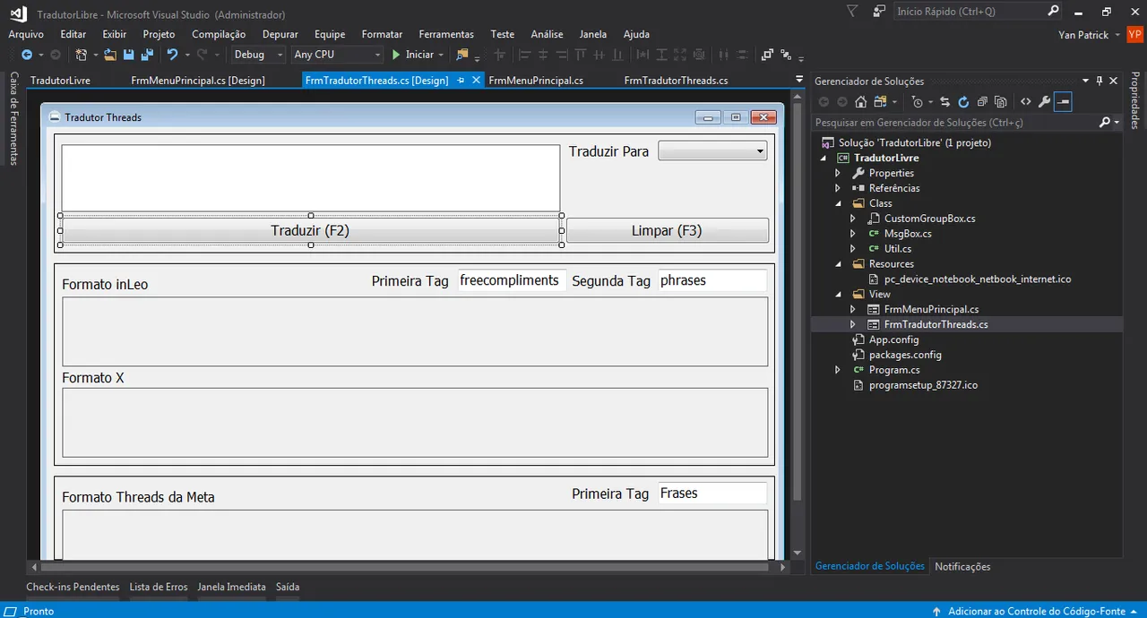This screenshot has height=618, width=1147.
Task: Open the Lista de Erros panel
Action: click(x=159, y=587)
